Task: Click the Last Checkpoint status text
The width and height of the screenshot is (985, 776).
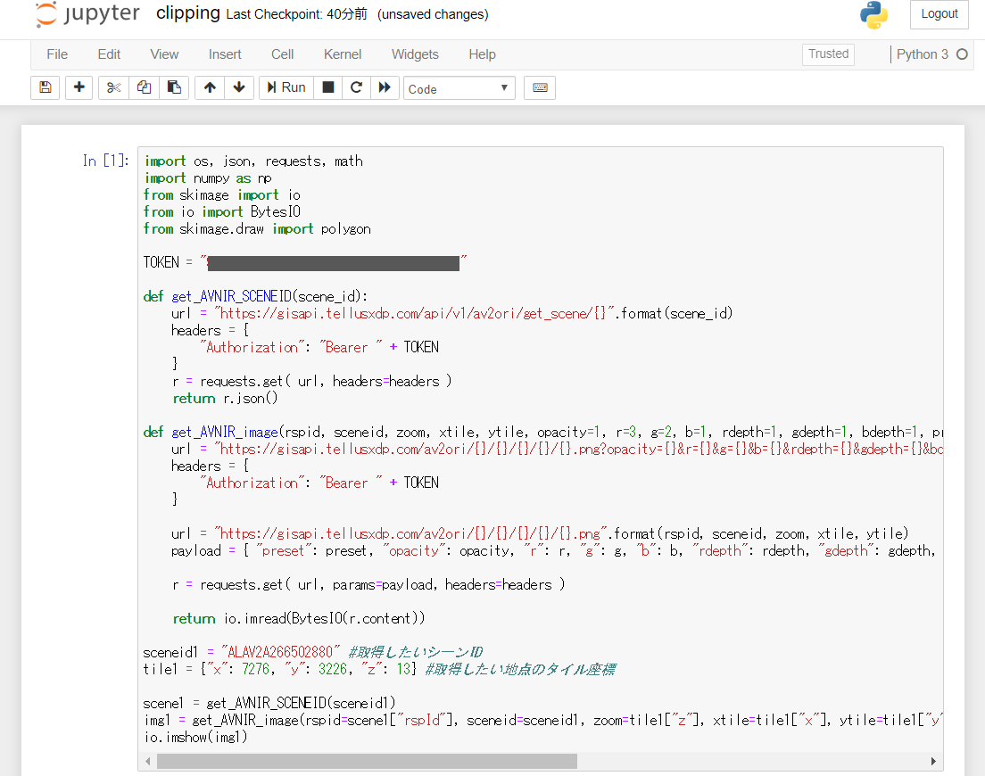Action: 296,14
